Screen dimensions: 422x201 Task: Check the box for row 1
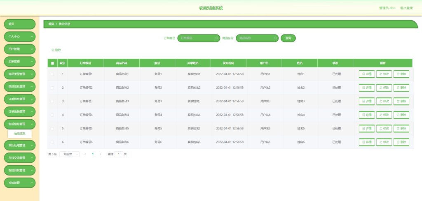point(52,74)
